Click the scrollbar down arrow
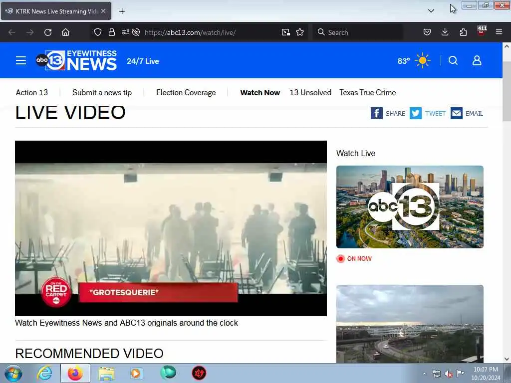 pyautogui.click(x=507, y=359)
